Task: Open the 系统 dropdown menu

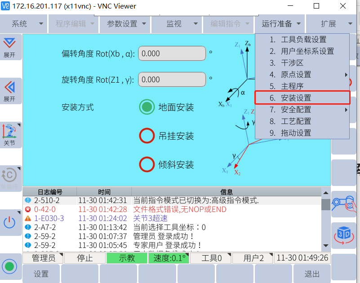Action: (25, 24)
